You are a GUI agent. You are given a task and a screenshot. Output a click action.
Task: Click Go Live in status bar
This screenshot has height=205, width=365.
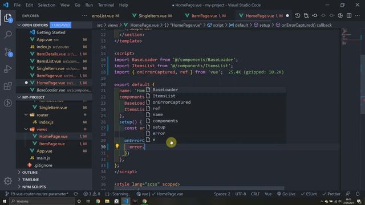[x=286, y=194]
